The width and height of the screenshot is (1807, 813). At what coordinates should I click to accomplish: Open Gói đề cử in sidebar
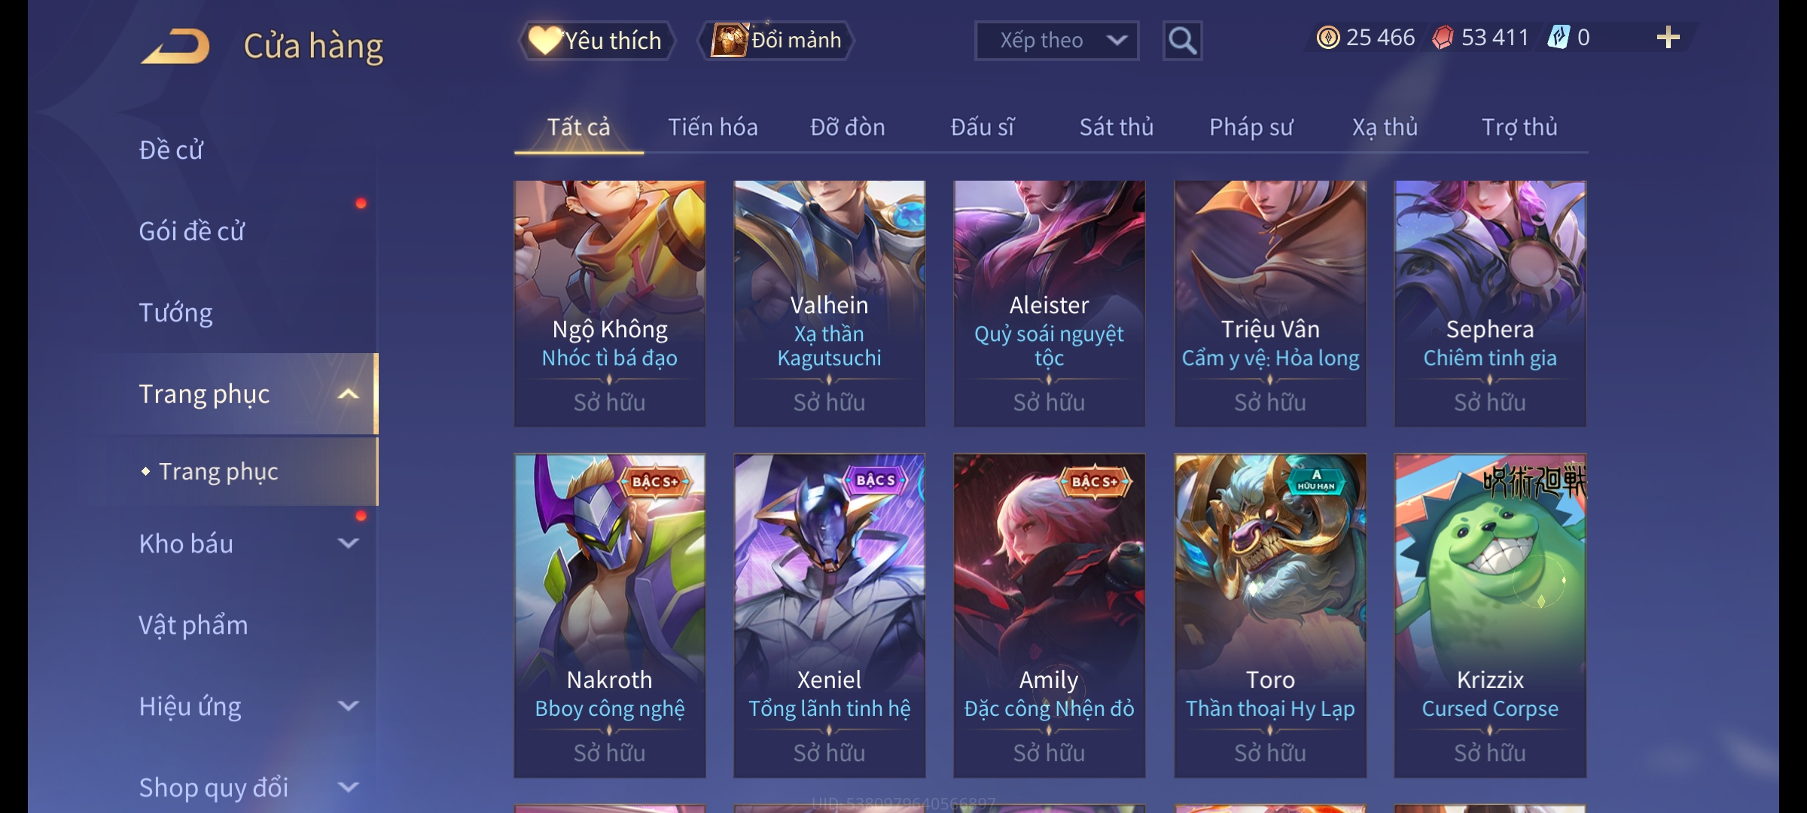(x=191, y=231)
